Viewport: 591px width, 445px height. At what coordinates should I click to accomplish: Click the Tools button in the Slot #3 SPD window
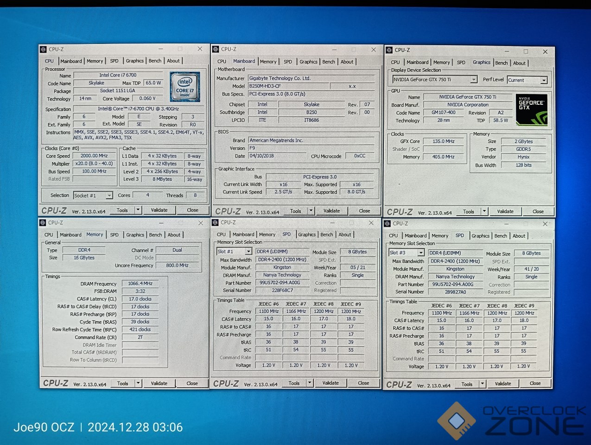pyautogui.click(x=467, y=384)
